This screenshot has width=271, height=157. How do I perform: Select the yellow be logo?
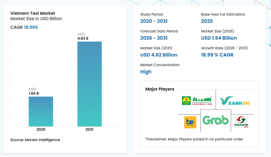(x=190, y=122)
